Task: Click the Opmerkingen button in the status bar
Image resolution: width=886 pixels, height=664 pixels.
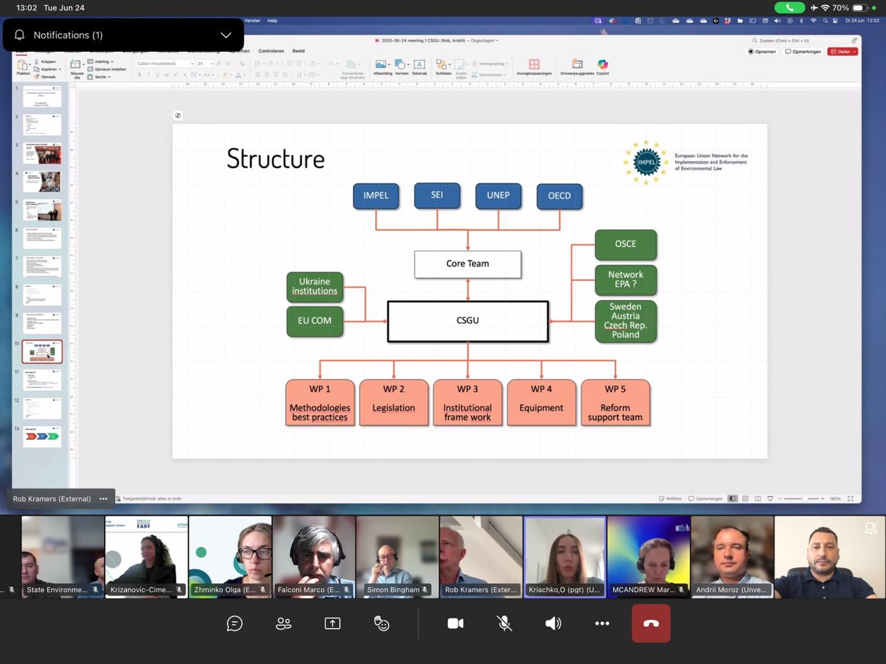Action: (706, 499)
